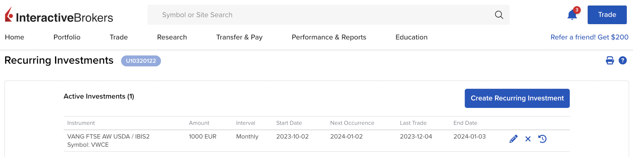Click the Symbol or Site Search field
The height and width of the screenshot is (157, 633).
(x=323, y=15)
